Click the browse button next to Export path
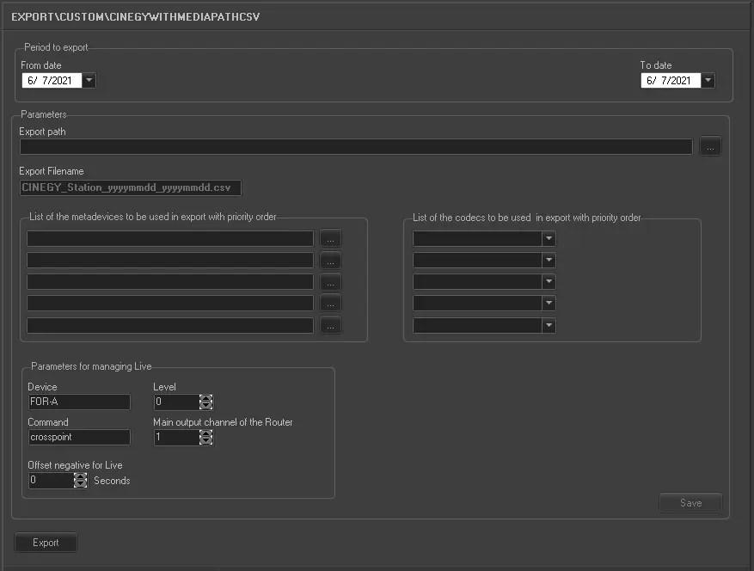Screen dimensions: 754x571 709,147
